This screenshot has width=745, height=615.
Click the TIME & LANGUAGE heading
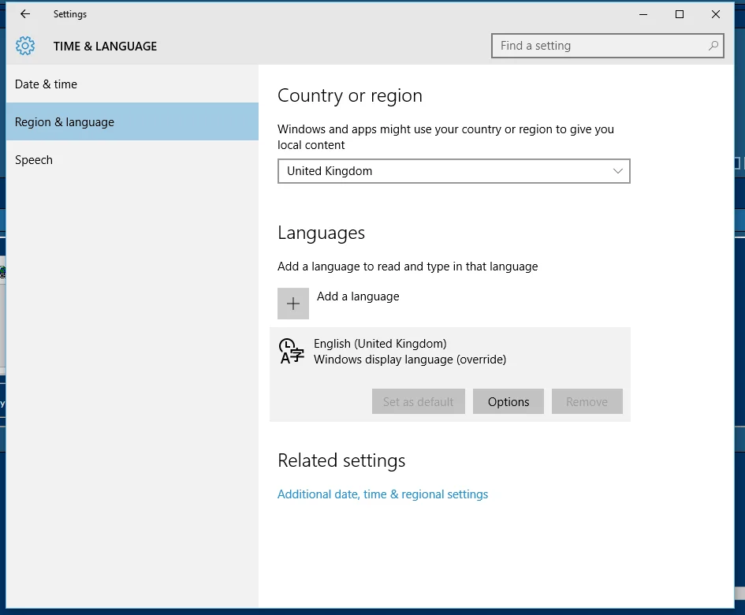[105, 46]
